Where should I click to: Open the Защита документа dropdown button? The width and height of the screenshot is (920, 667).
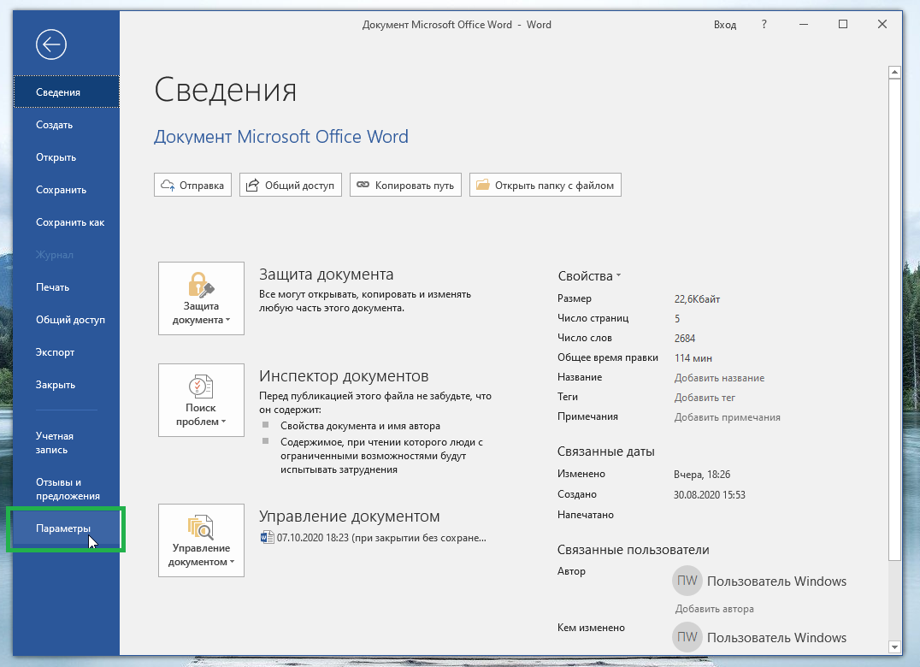click(201, 298)
